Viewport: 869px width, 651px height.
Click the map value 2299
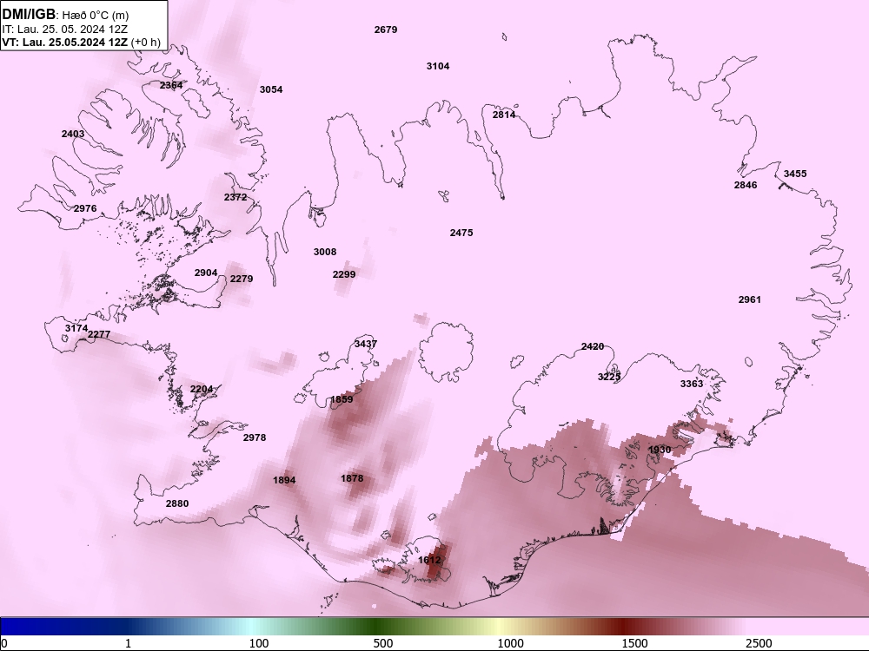click(344, 274)
